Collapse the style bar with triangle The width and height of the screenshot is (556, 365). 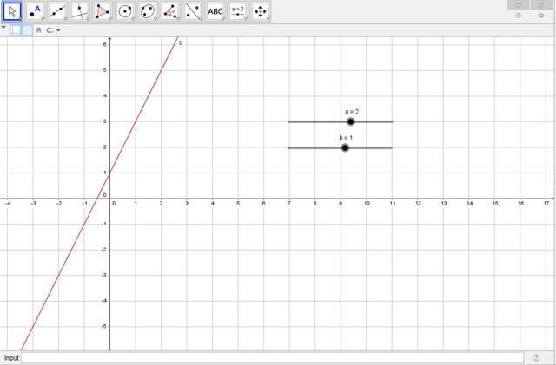(x=4, y=28)
